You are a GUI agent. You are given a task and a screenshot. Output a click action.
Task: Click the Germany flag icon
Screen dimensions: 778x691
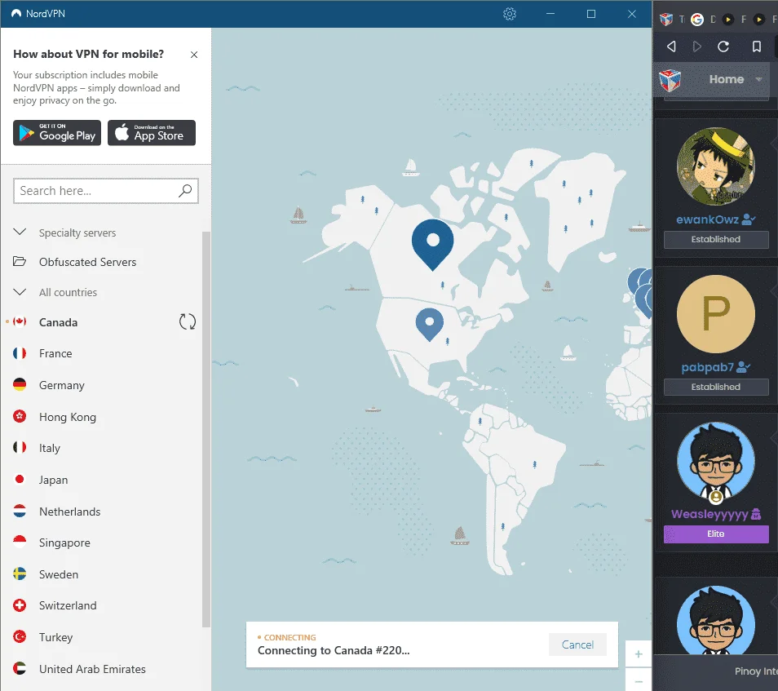[20, 385]
